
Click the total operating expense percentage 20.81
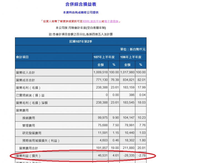click(x=142, y=148)
